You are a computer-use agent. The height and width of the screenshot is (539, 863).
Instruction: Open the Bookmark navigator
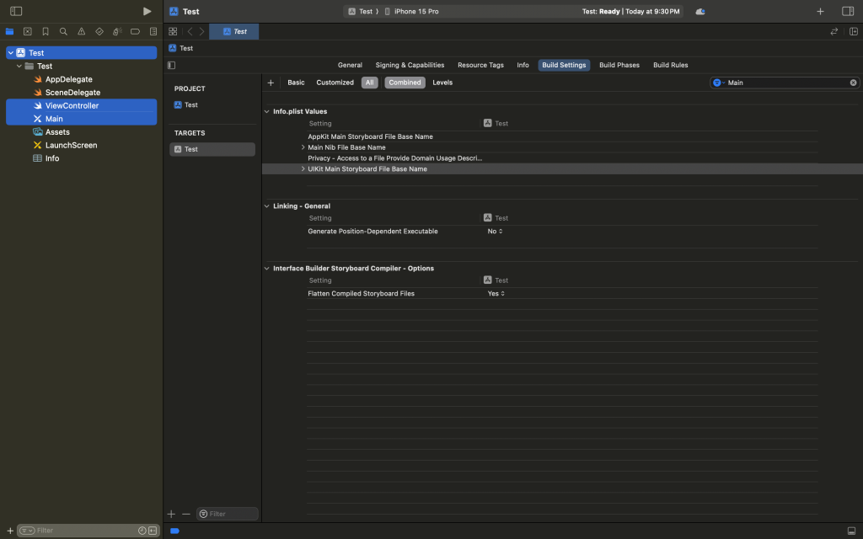[x=46, y=31]
